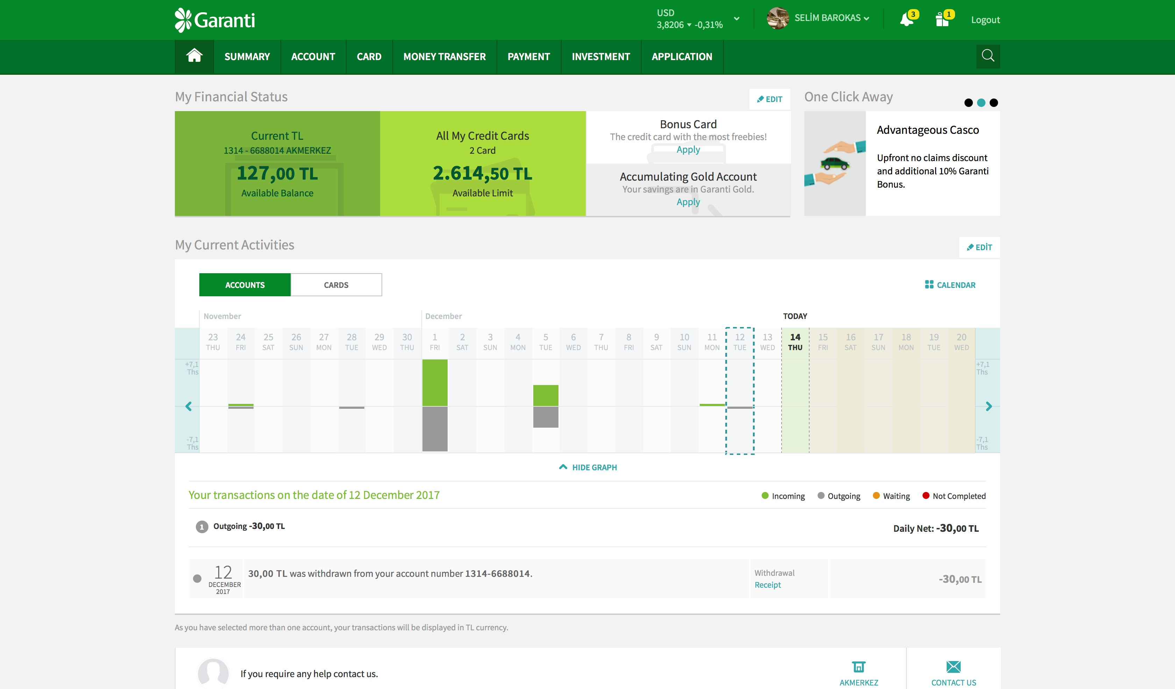Screen dimensions: 1175x689
Task: Select November 28 TUE on timeline
Action: point(351,342)
